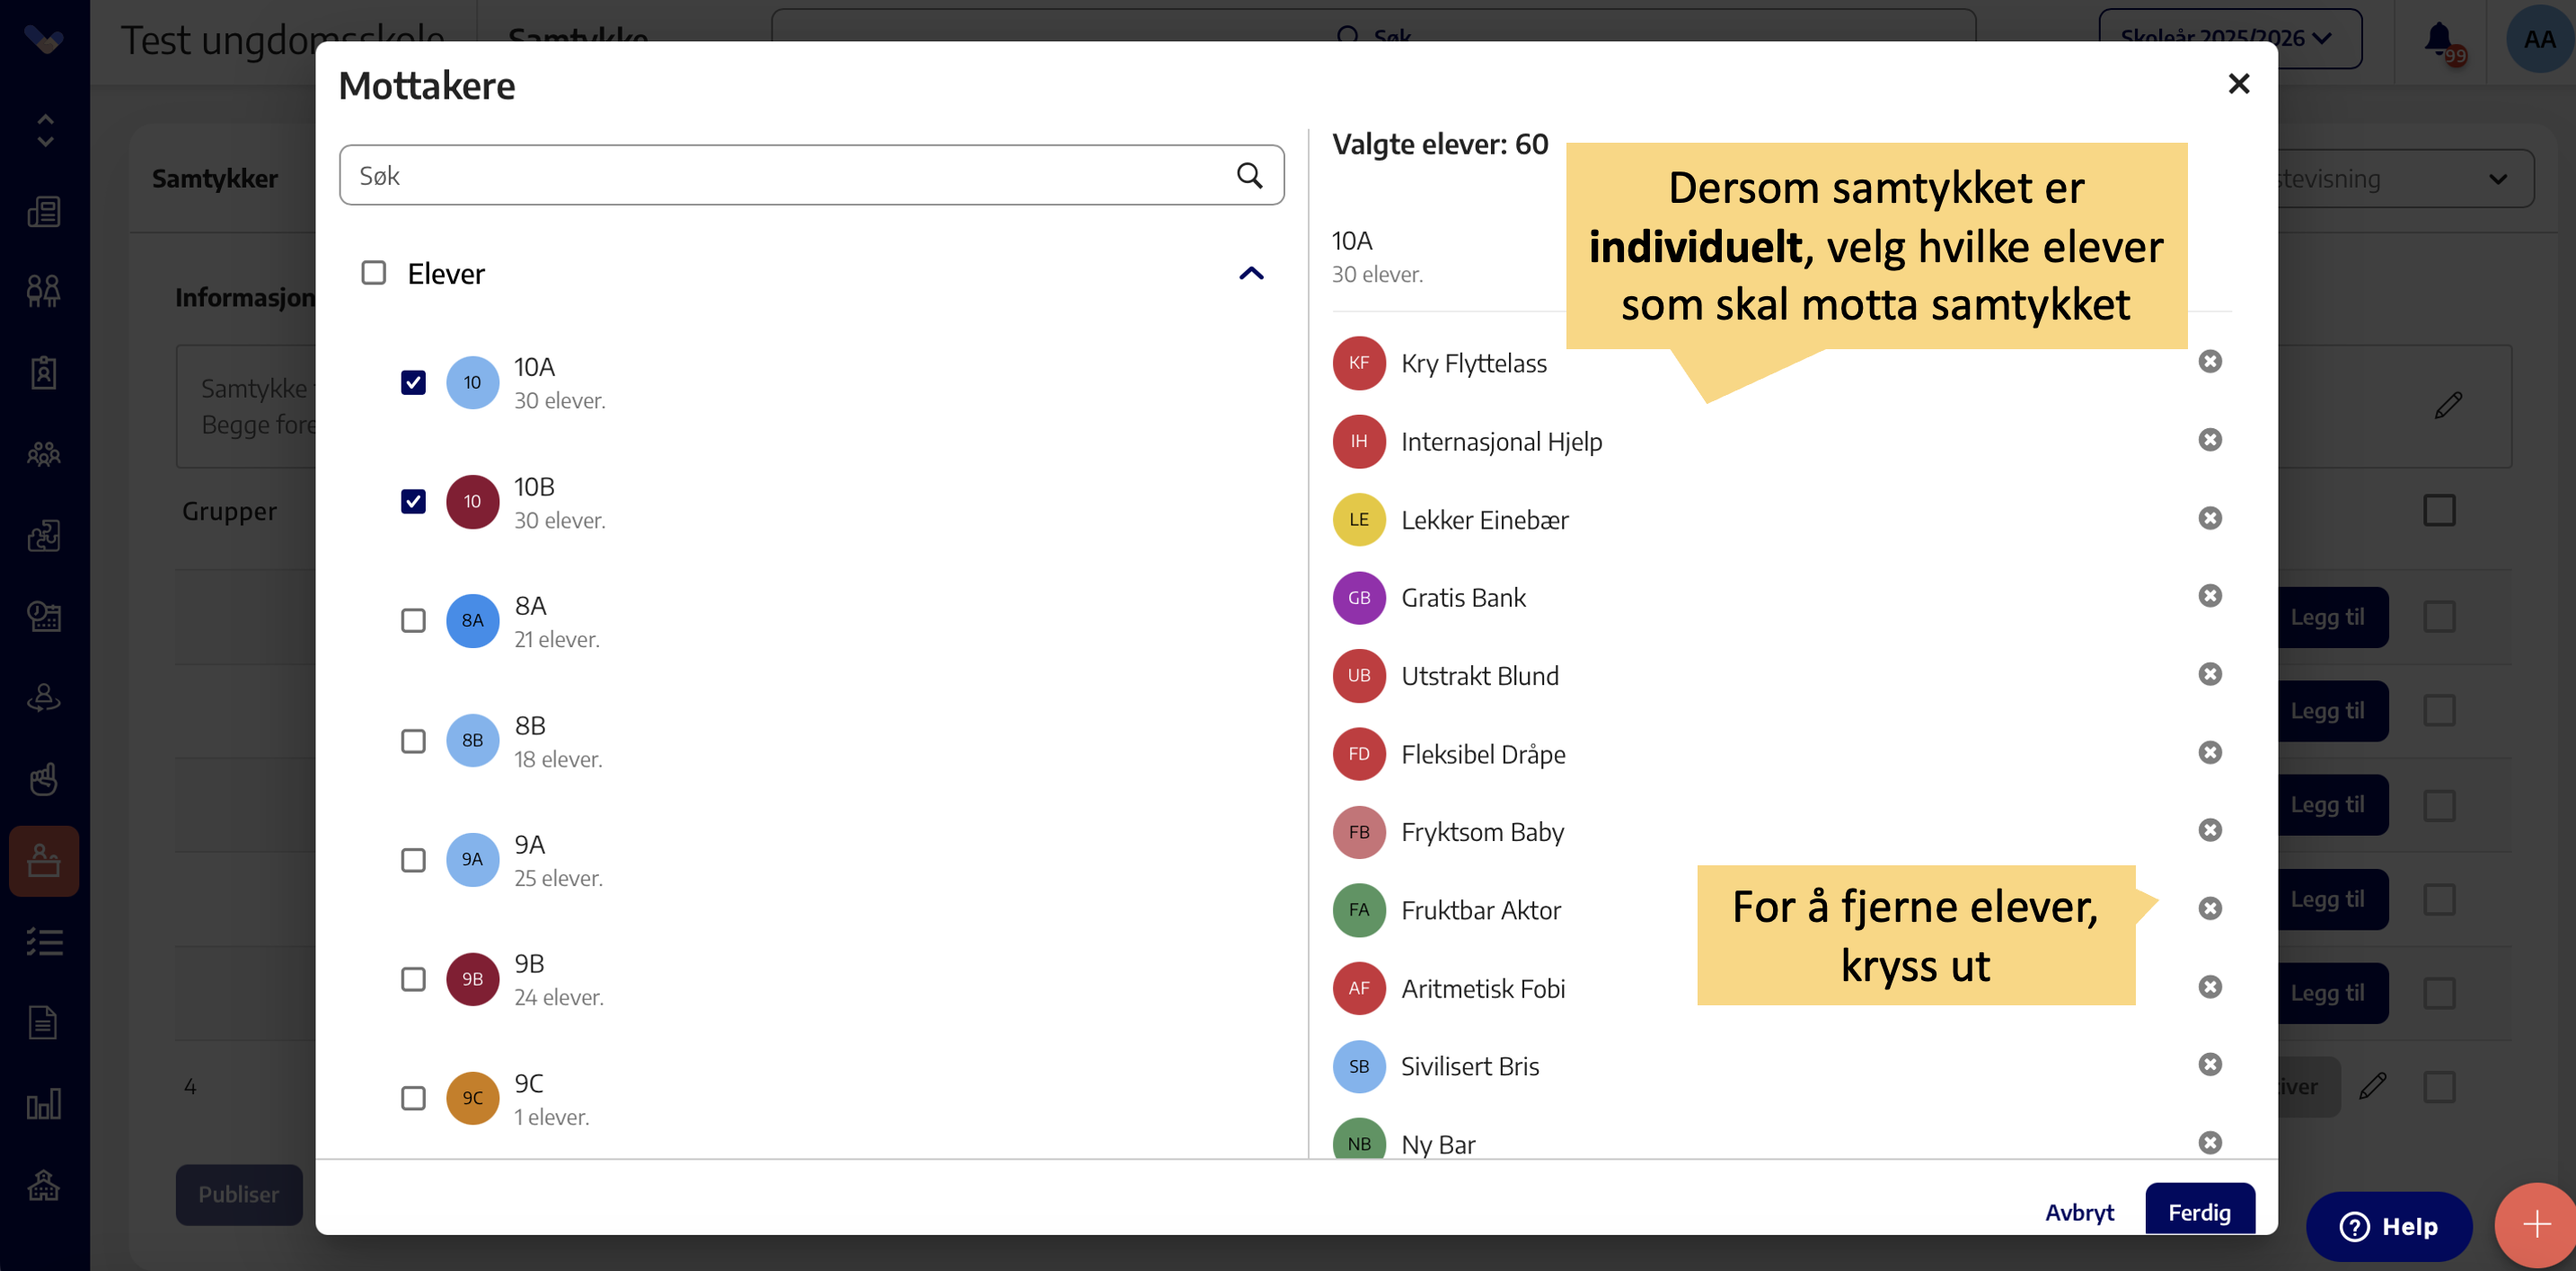This screenshot has width=2576, height=1271.
Task: Click the '9A' class label
Action: (530, 845)
